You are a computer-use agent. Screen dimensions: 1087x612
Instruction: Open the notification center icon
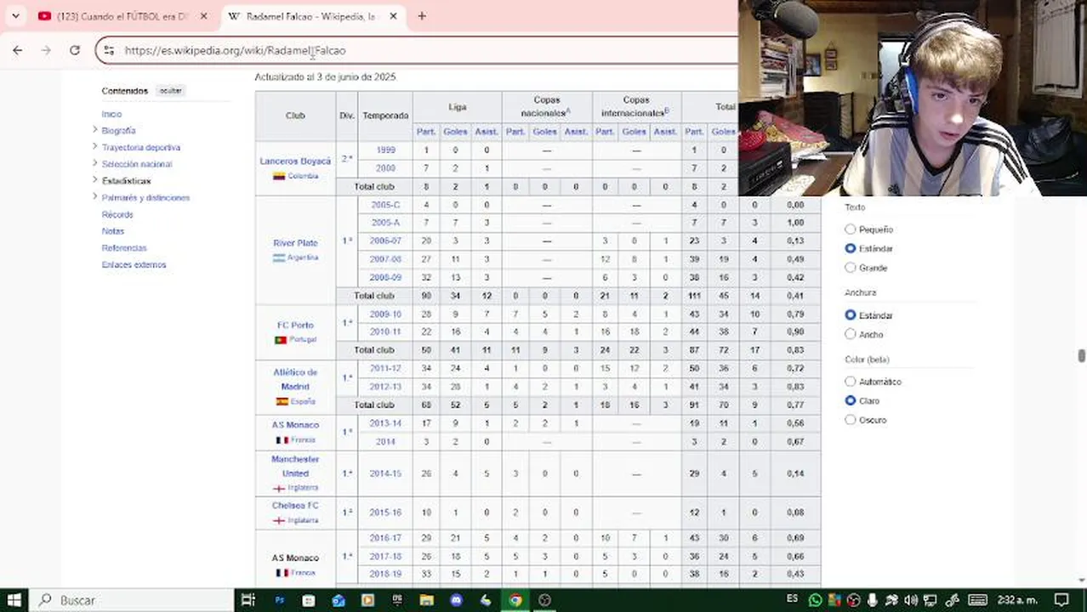click(1061, 600)
